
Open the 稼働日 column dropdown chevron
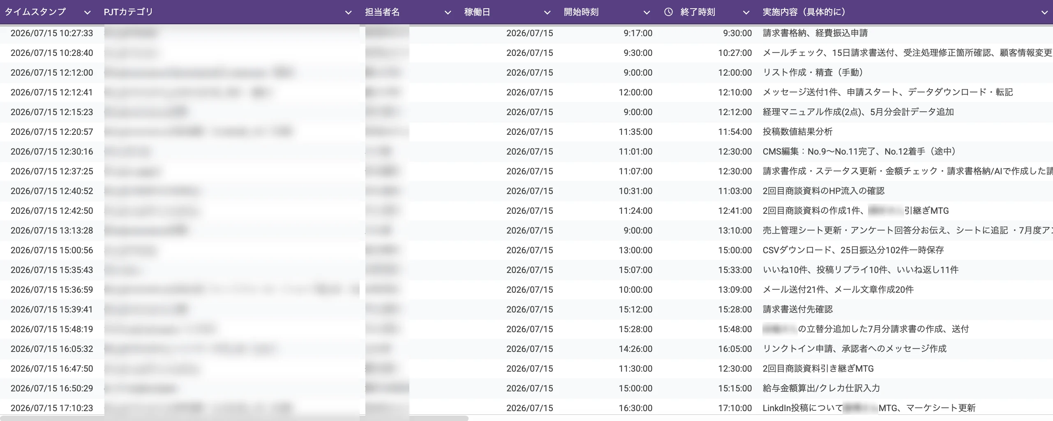[547, 13]
